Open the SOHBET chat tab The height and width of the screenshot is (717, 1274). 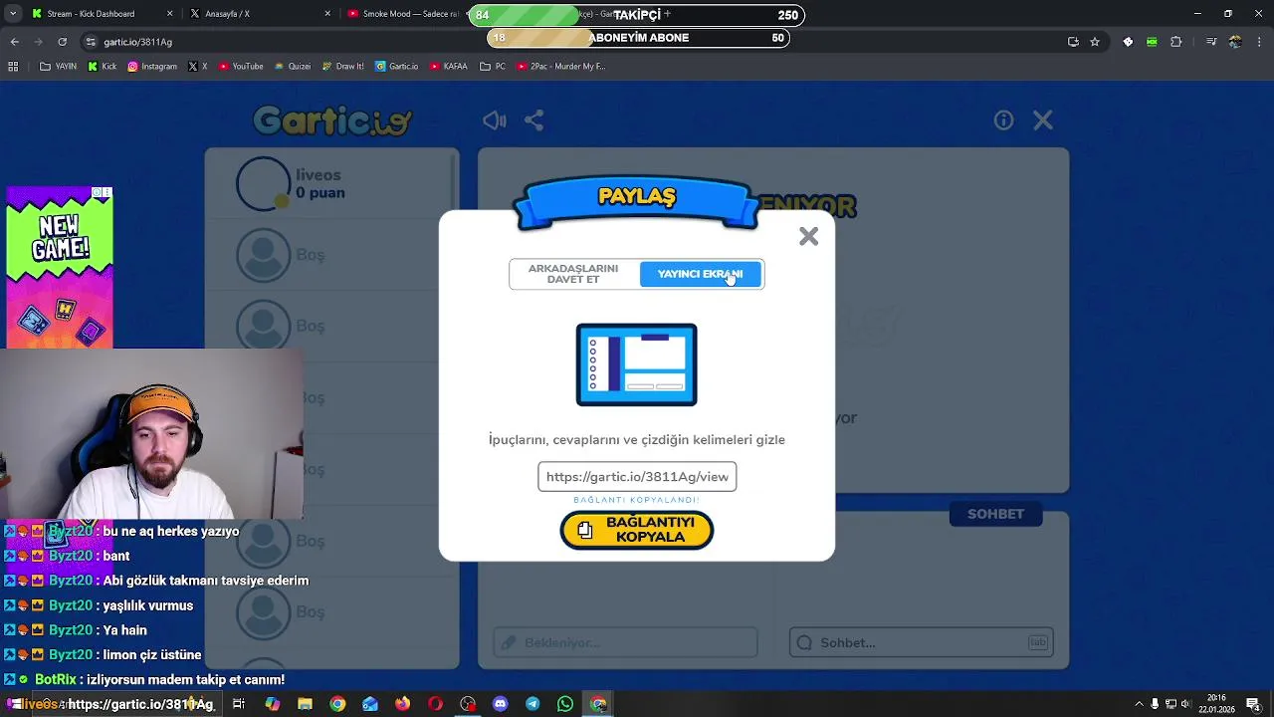(995, 514)
